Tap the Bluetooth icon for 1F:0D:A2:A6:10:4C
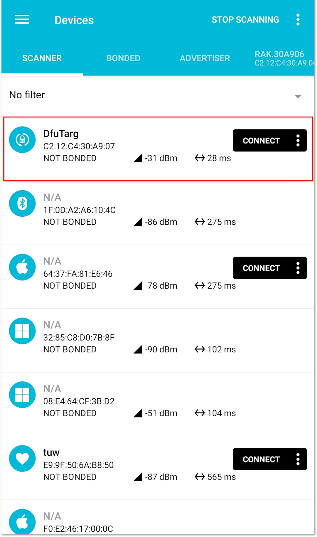The width and height of the screenshot is (317, 537). click(22, 203)
